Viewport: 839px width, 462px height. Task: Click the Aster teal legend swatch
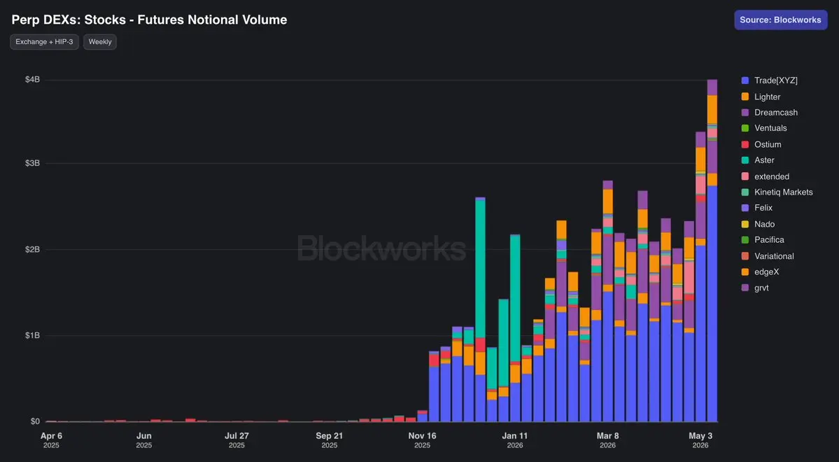745,160
